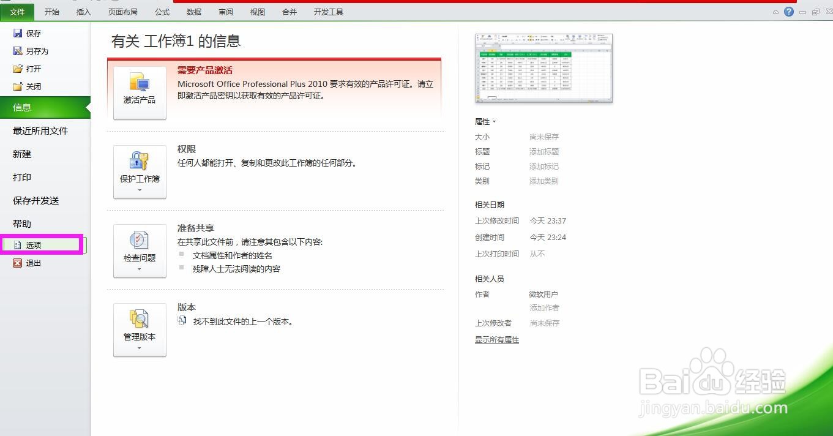833x436 pixels.
Task: Click the 相关日期 section heading
Action: click(x=490, y=205)
